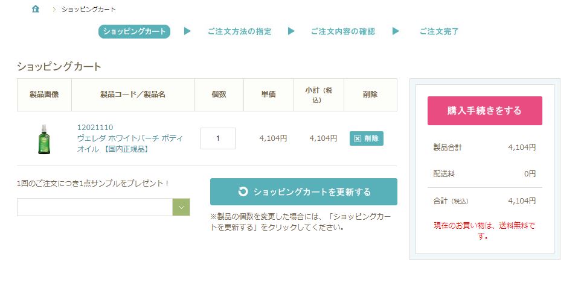Viewport: 581px width, 292px height.
Task: Select the ご注文方法の指定 step
Action: point(239,31)
